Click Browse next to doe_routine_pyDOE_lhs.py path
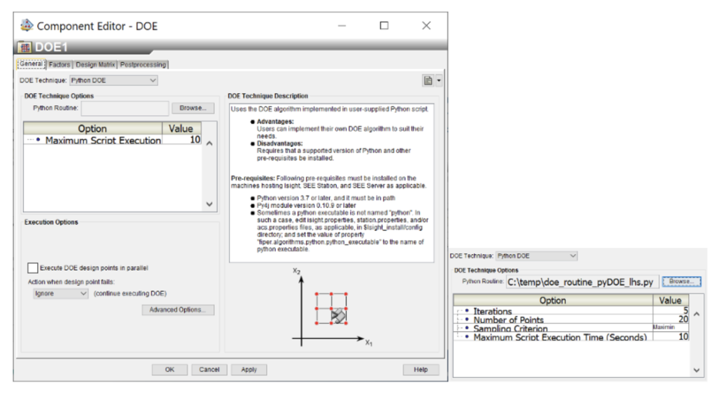 point(680,281)
